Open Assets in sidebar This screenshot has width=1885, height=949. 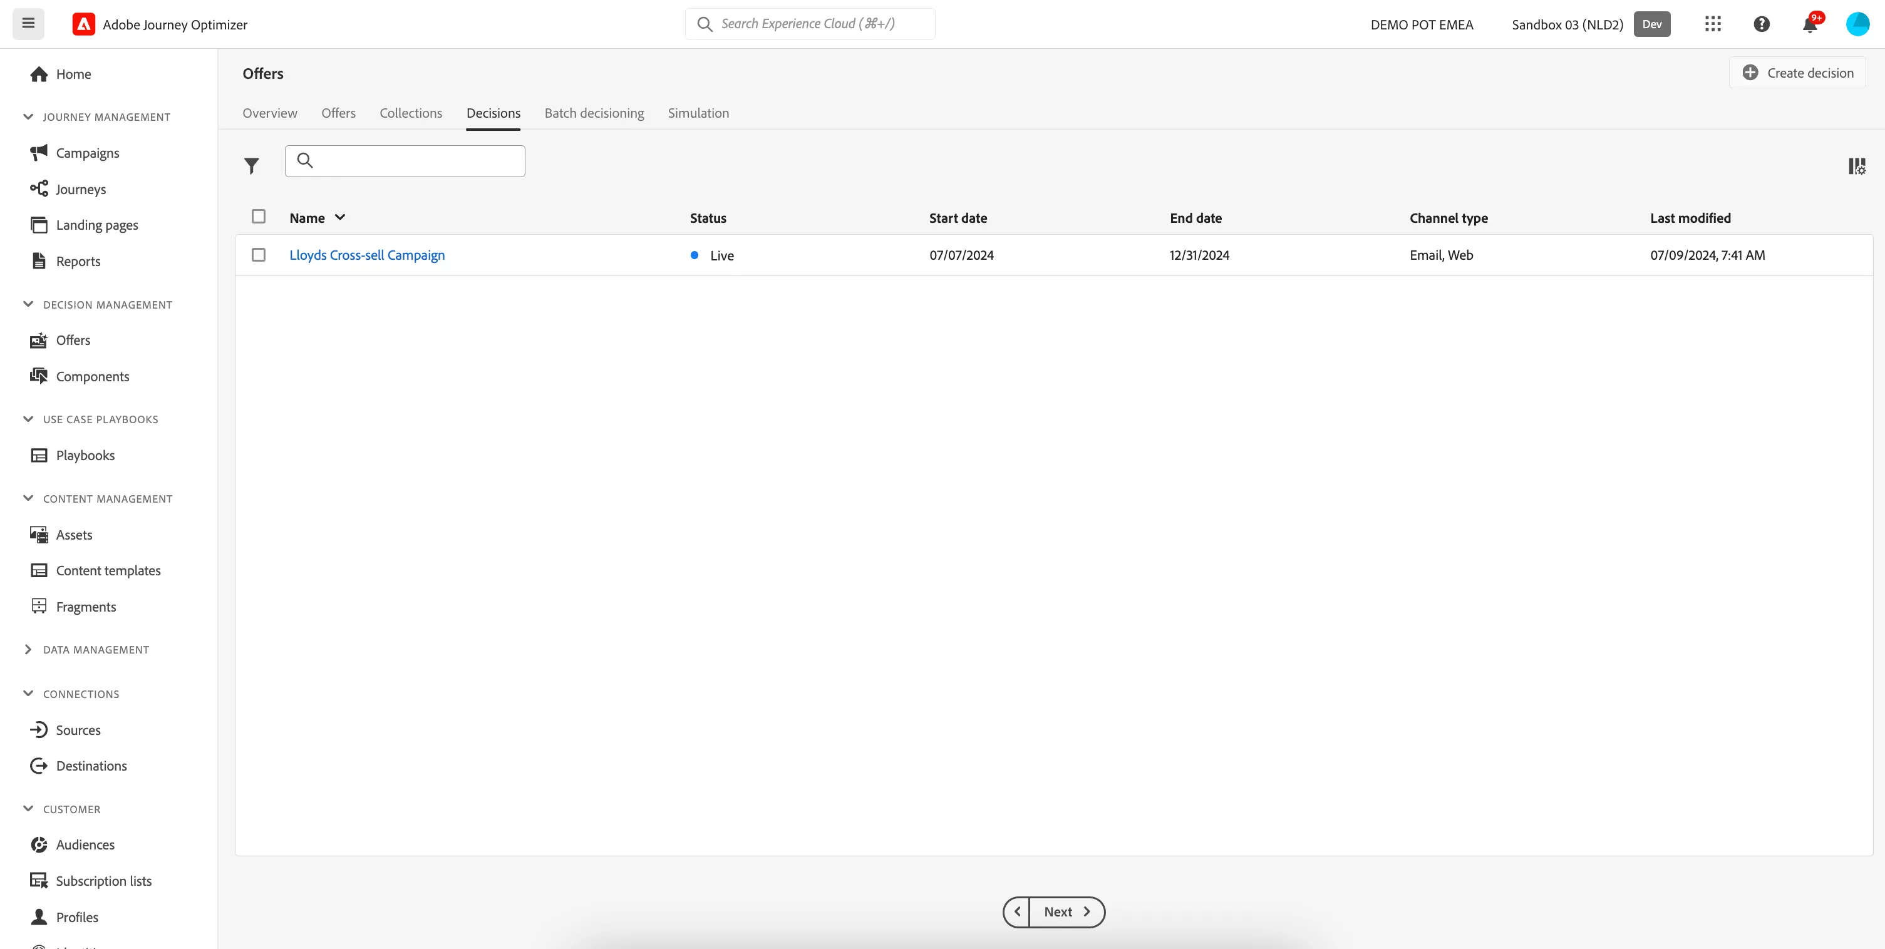click(74, 535)
